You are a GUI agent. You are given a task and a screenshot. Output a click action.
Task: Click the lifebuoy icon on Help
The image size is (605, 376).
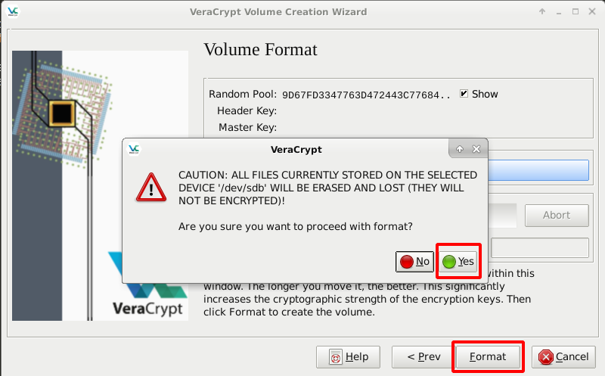(336, 357)
